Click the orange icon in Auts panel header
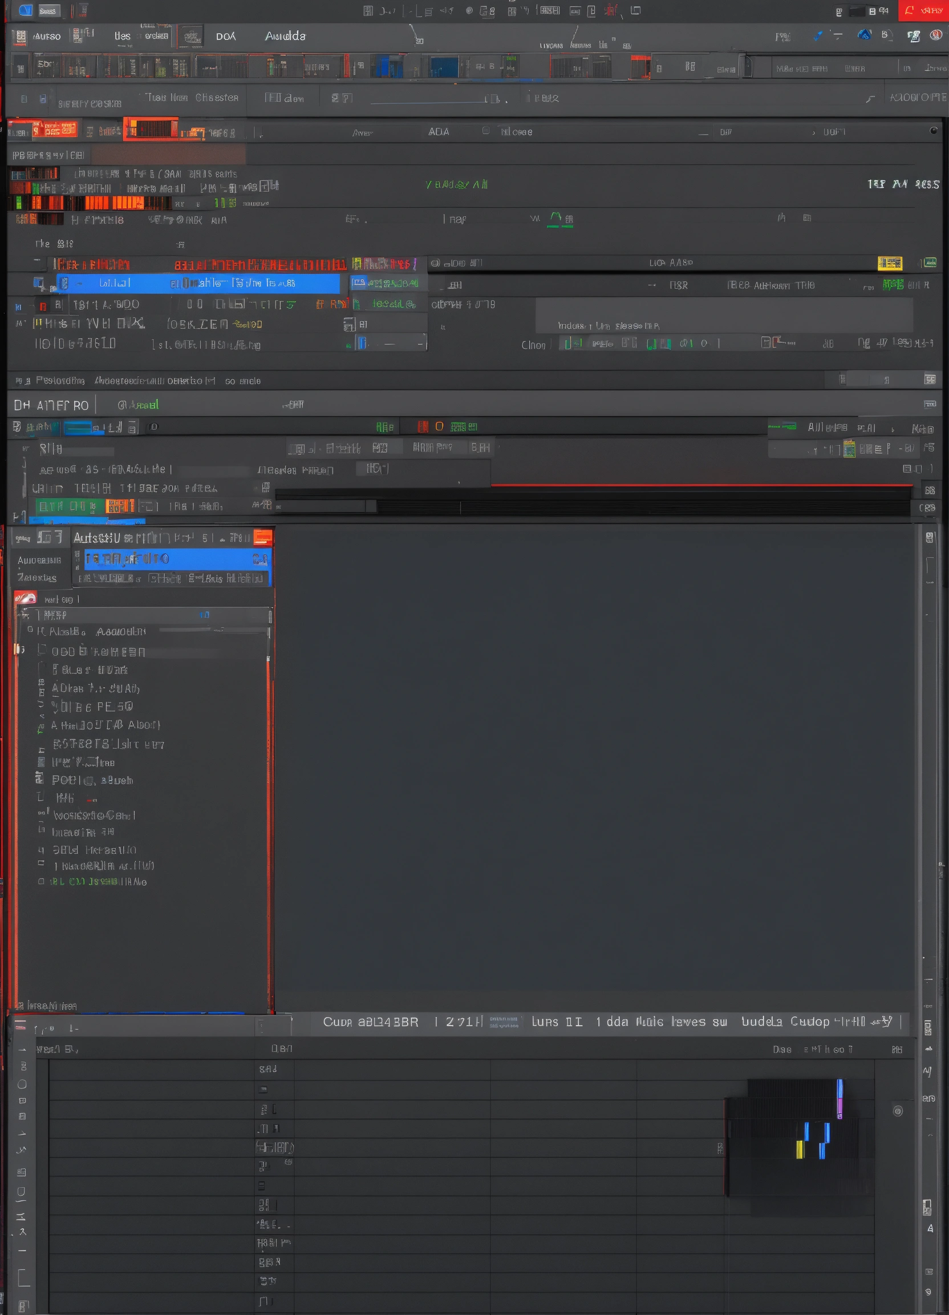The height and width of the screenshot is (1315, 949). pyautogui.click(x=262, y=538)
